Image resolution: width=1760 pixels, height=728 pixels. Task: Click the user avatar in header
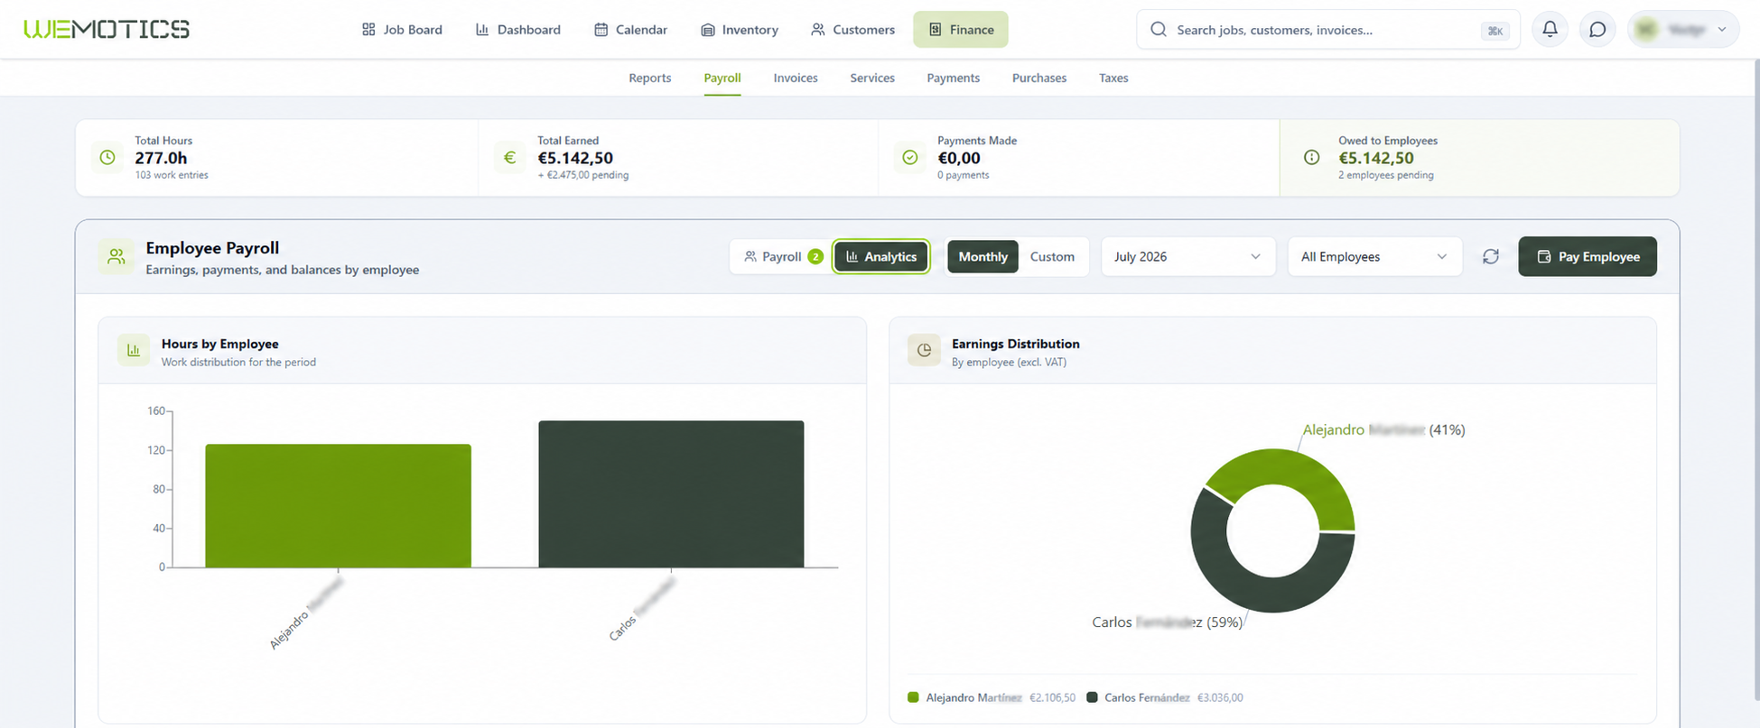click(x=1646, y=29)
